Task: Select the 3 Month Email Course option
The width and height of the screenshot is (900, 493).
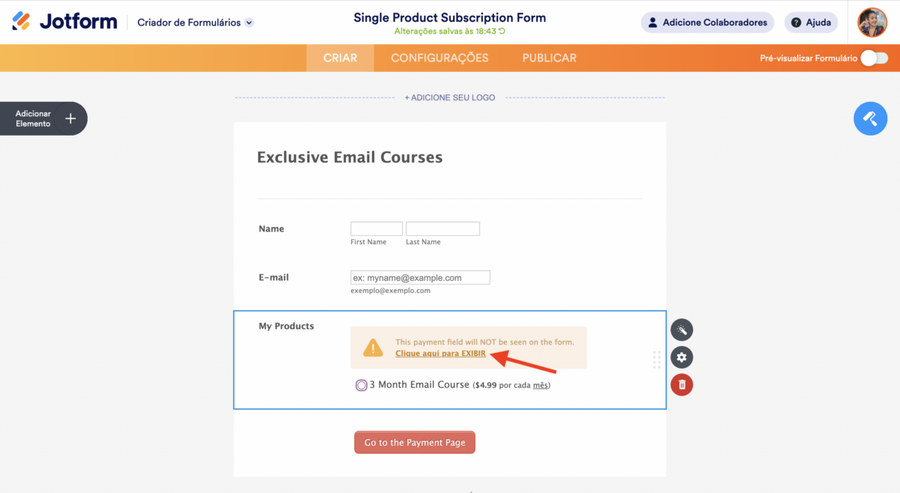Action: (x=361, y=385)
